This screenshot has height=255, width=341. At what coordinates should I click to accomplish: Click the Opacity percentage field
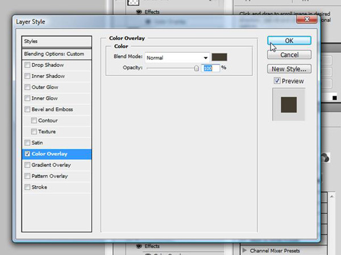click(210, 69)
